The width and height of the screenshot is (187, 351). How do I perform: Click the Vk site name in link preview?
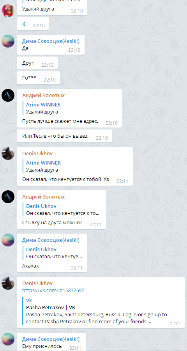[29, 300]
